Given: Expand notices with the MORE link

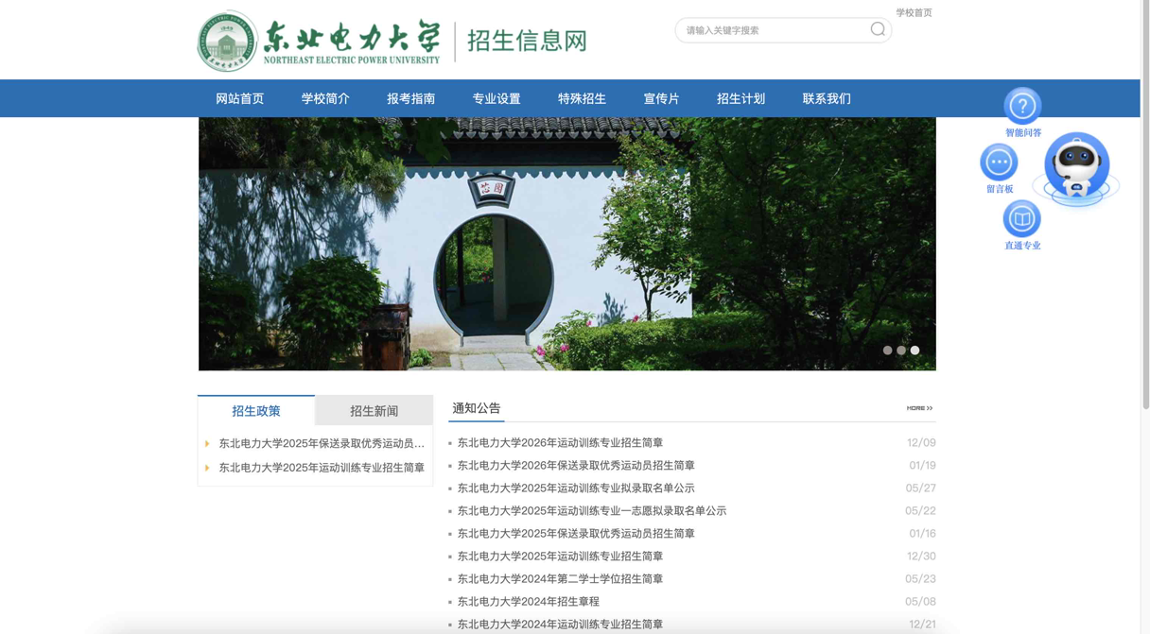Looking at the screenshot, I should click(919, 408).
